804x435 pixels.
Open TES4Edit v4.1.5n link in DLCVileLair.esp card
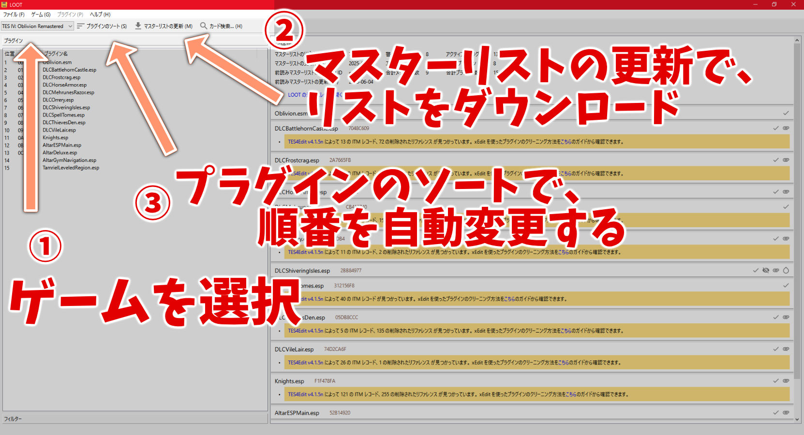coord(305,362)
